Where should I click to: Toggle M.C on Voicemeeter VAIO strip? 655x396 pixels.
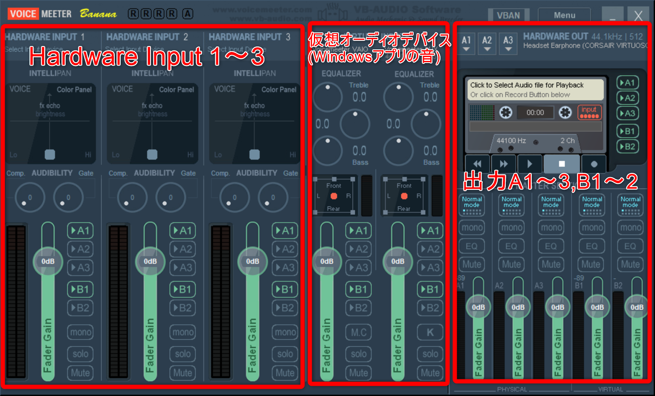[359, 332]
